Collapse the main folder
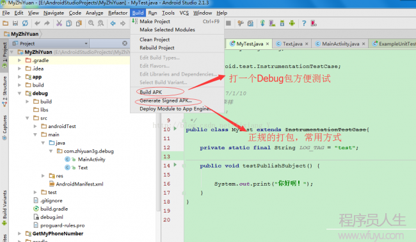The image size is (416, 242). click(35, 134)
